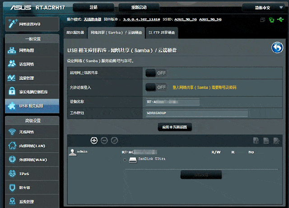Click the blue back arrow icon

276,48
